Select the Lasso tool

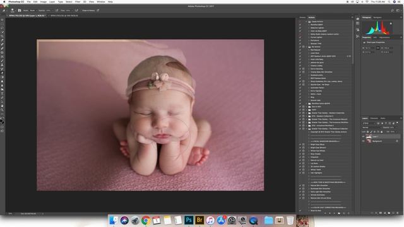pos(3,28)
